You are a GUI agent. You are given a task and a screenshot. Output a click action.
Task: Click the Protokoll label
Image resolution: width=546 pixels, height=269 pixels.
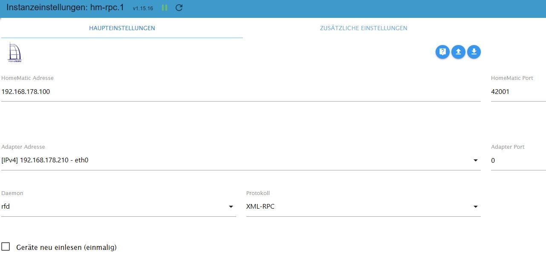click(258, 193)
